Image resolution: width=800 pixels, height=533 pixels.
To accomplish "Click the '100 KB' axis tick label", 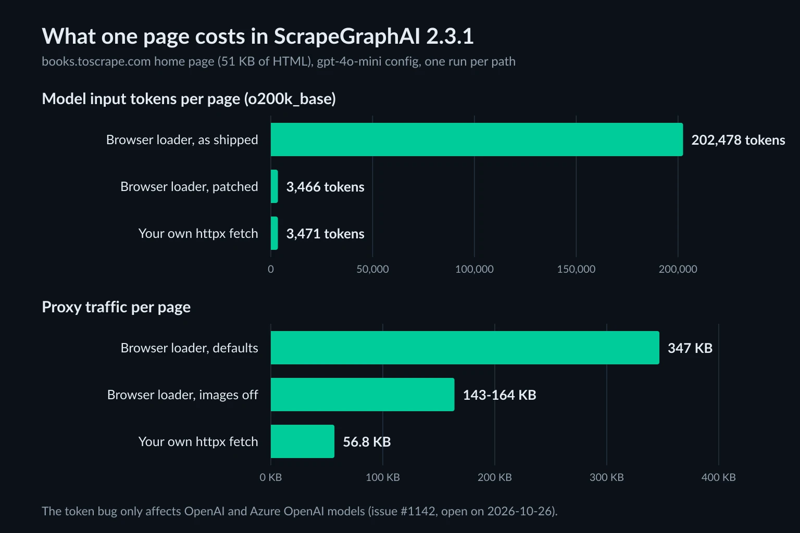I will [383, 477].
